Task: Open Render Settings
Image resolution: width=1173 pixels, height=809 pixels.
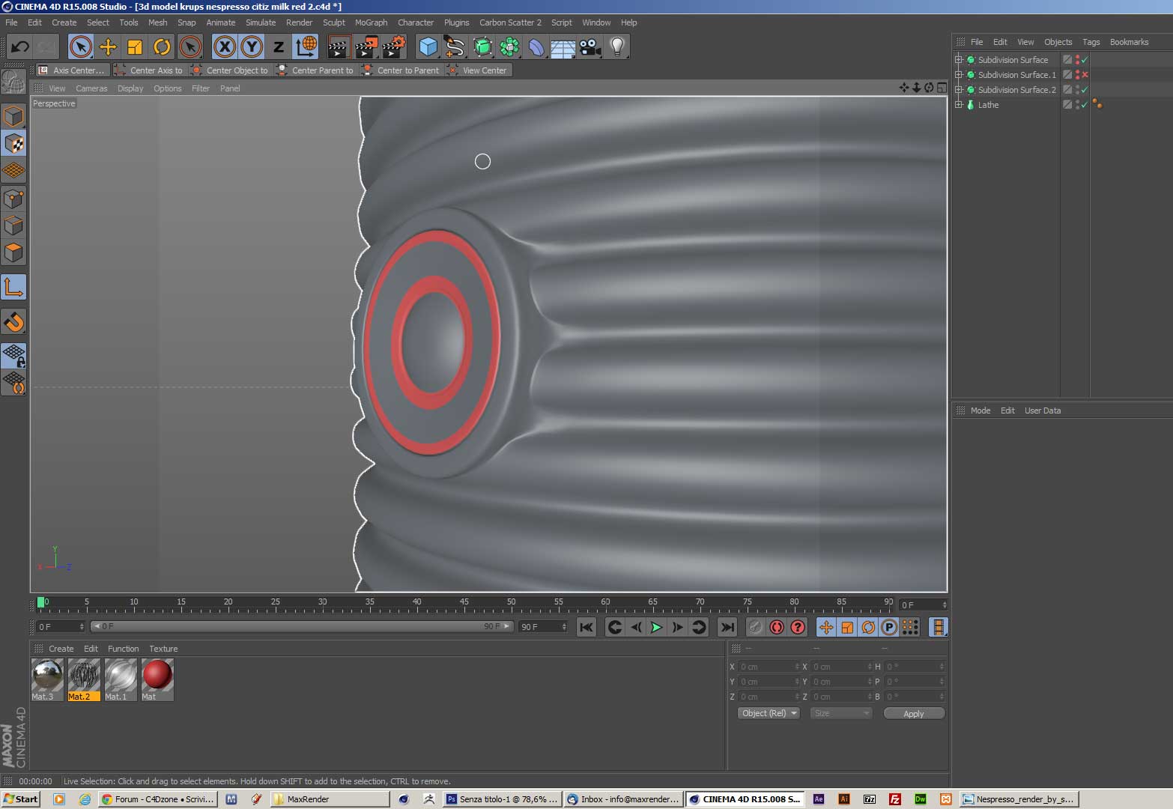Action: coord(393,46)
